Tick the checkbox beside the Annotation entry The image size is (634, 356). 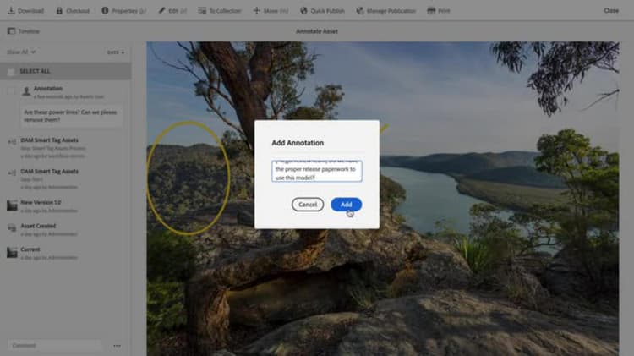11,91
